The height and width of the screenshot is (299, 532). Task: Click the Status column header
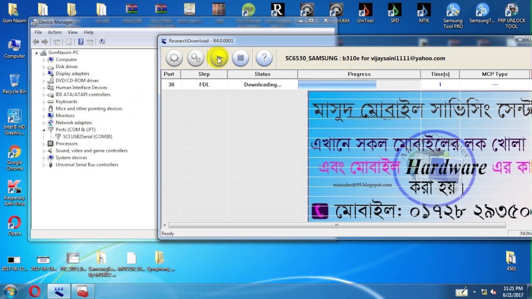(262, 74)
